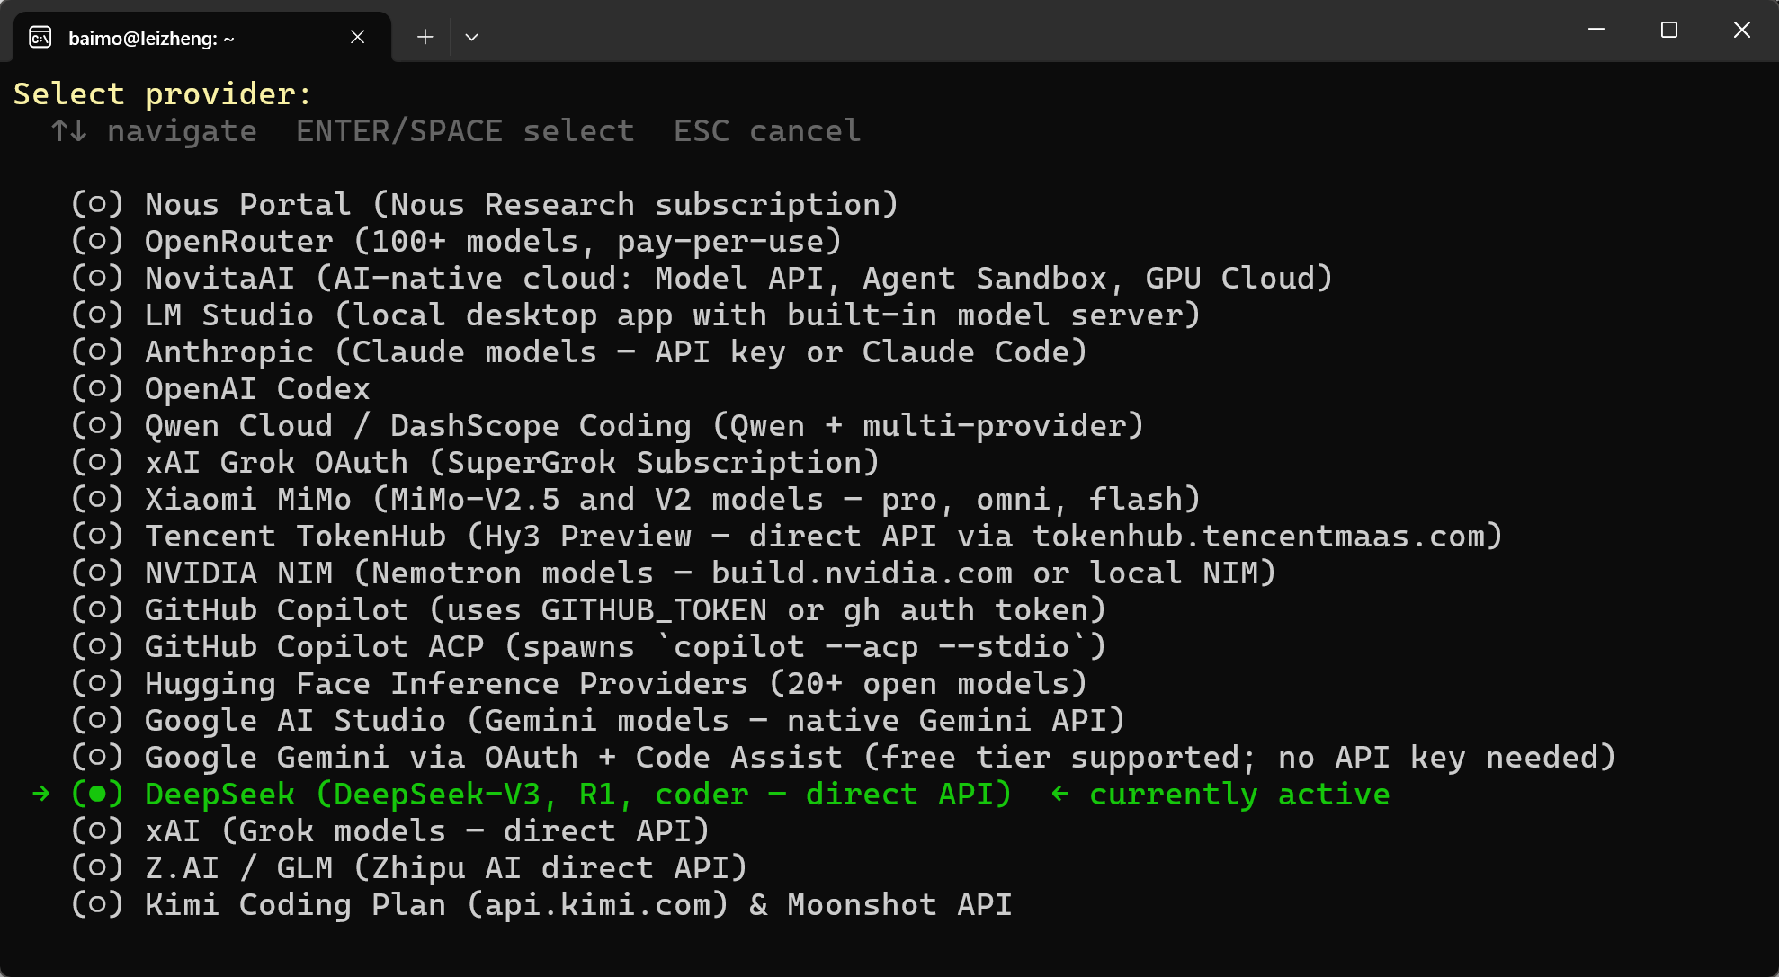Click the NVIDIA NIM provider line
The image size is (1779, 977).
click(x=674, y=573)
